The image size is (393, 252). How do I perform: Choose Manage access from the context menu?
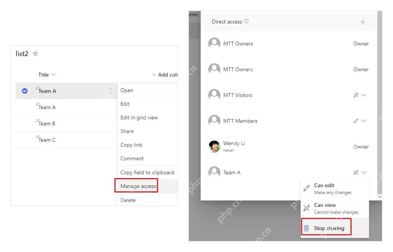click(x=147, y=186)
